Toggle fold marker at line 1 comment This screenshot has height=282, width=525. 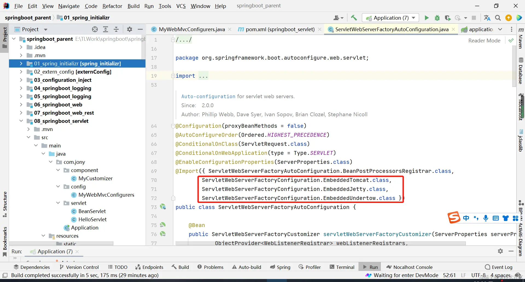click(173, 40)
